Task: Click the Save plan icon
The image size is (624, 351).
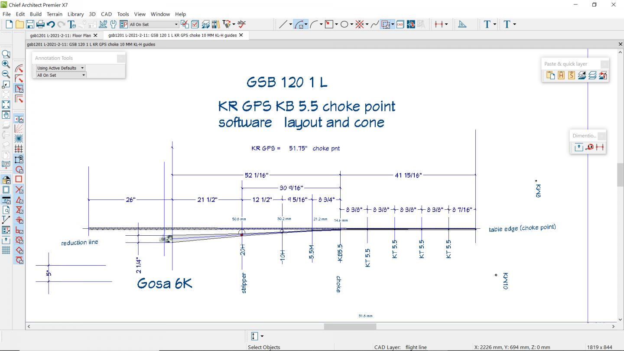Action: (30, 24)
